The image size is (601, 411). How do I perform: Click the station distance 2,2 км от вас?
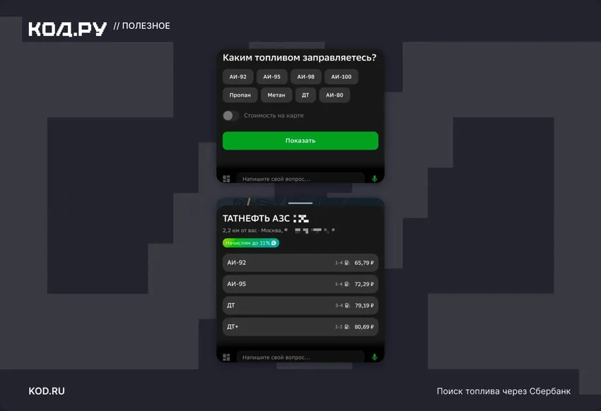(240, 230)
